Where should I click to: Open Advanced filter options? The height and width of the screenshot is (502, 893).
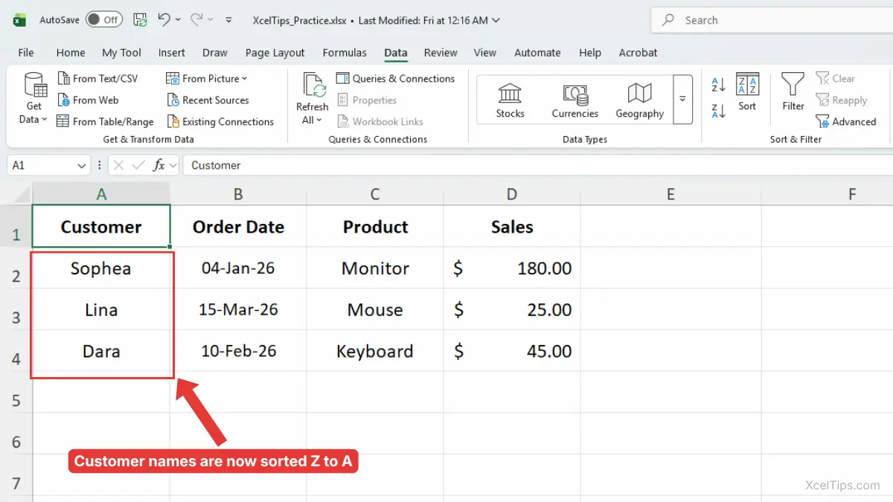(x=846, y=122)
